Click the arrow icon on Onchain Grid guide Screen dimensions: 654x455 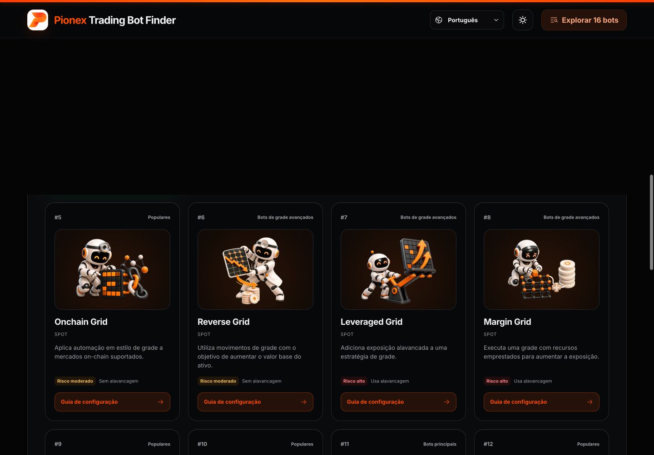pyautogui.click(x=160, y=402)
